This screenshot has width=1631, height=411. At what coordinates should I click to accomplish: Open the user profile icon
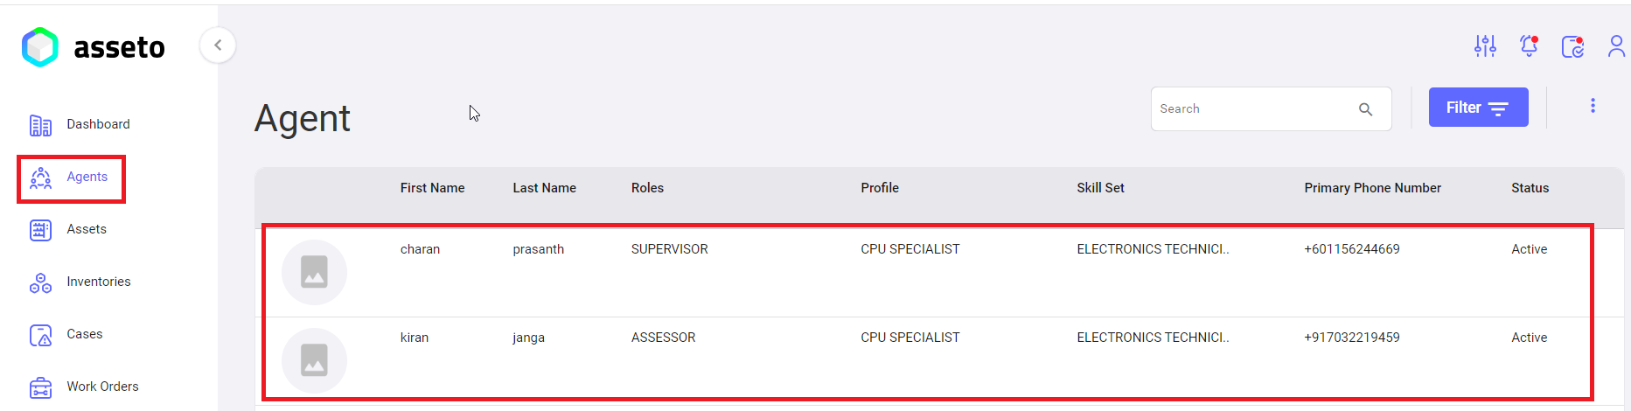click(x=1616, y=46)
